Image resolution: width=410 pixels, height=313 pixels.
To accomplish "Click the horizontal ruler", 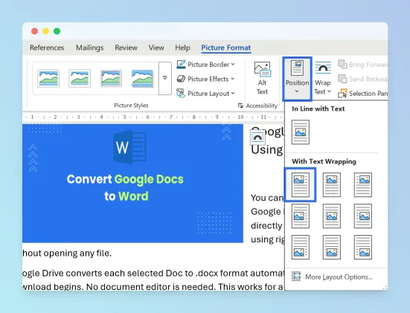I will pos(153,117).
